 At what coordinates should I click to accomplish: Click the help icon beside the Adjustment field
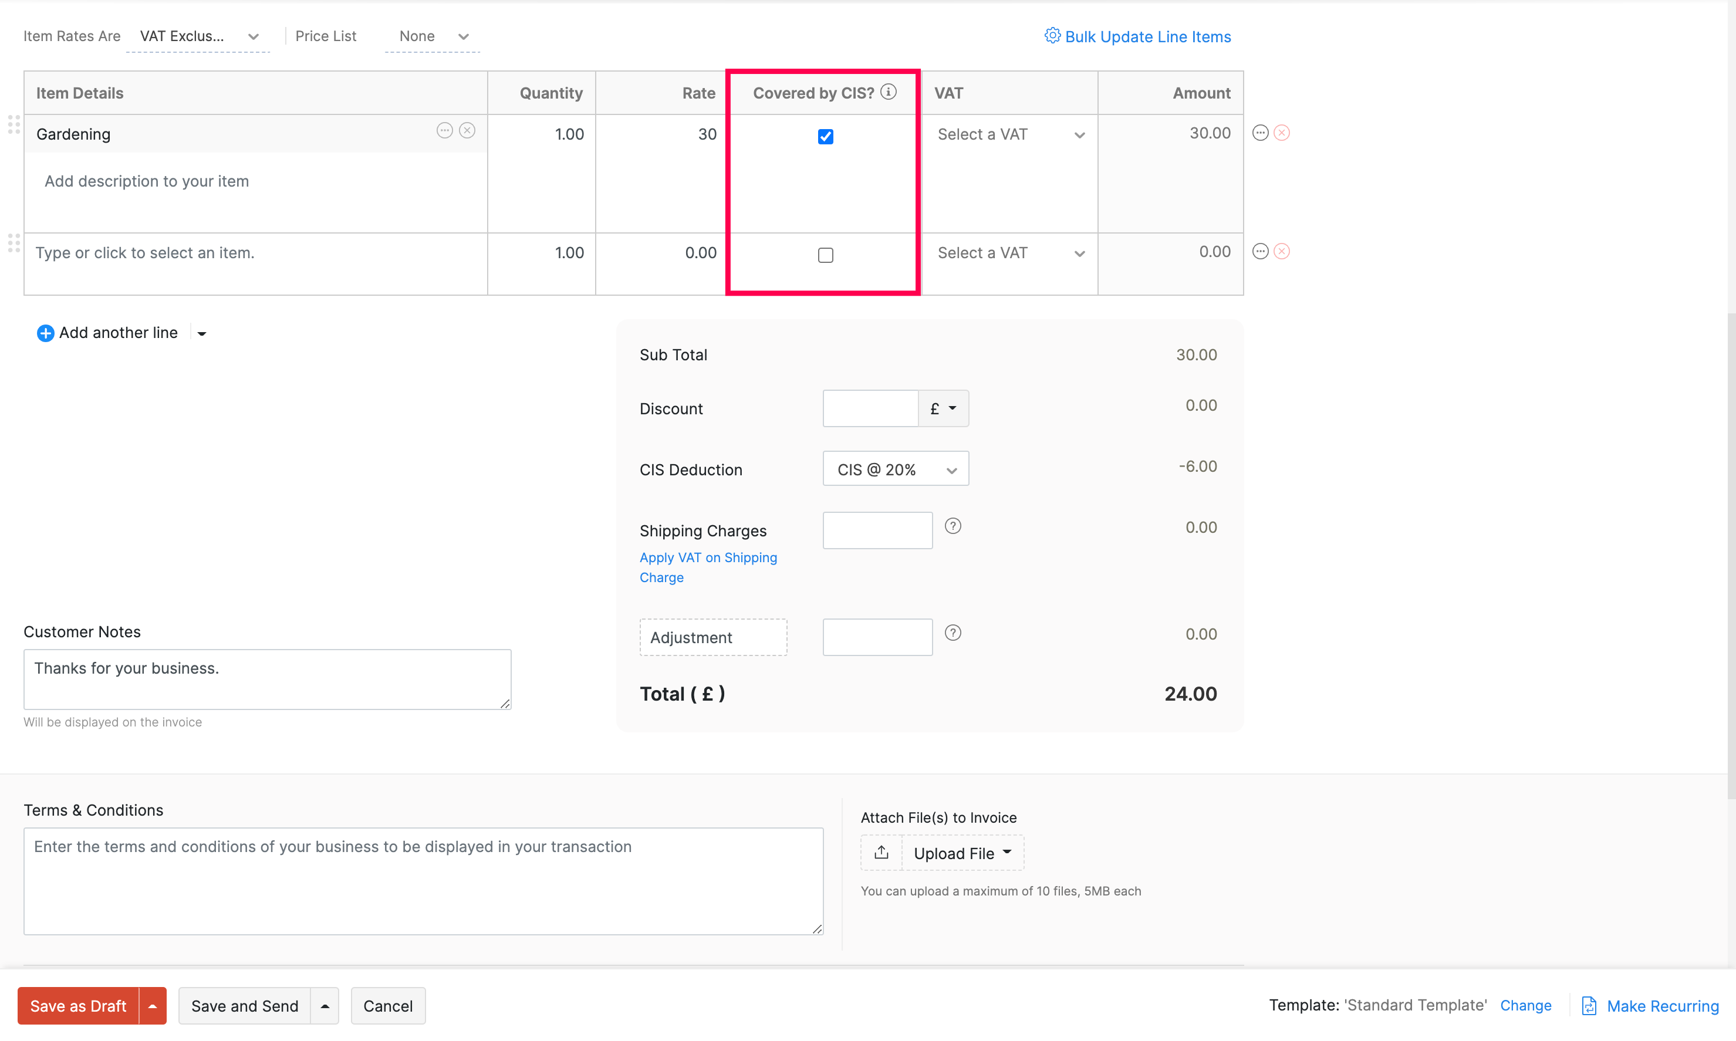click(x=953, y=632)
